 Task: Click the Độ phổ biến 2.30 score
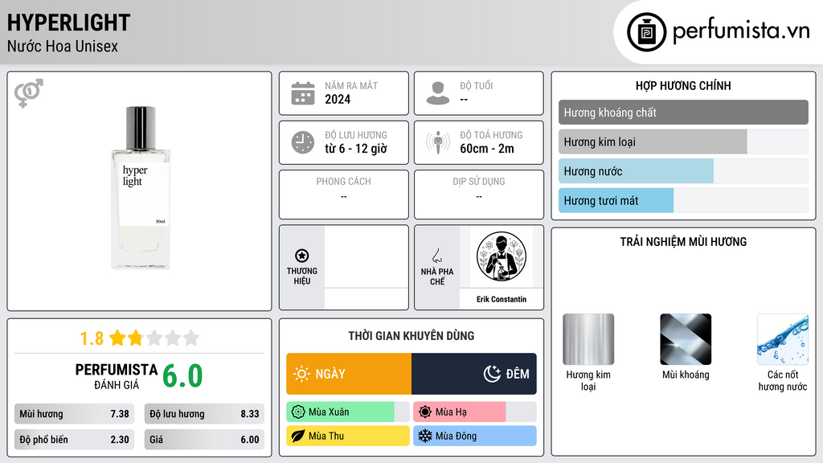74,440
